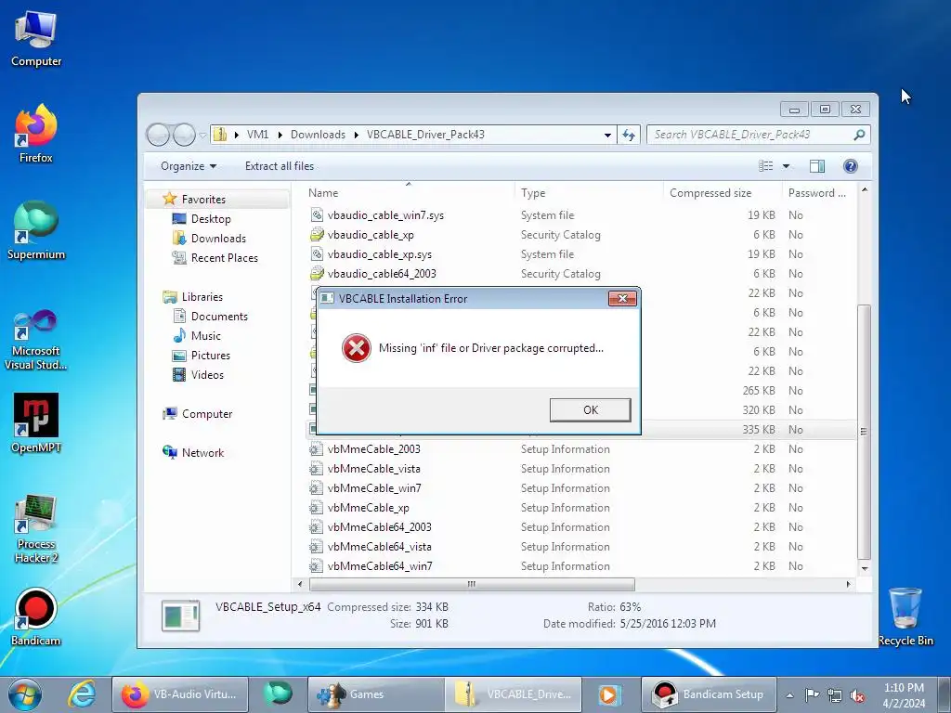
Task: Open address bar history dropdown
Action: [x=607, y=136]
